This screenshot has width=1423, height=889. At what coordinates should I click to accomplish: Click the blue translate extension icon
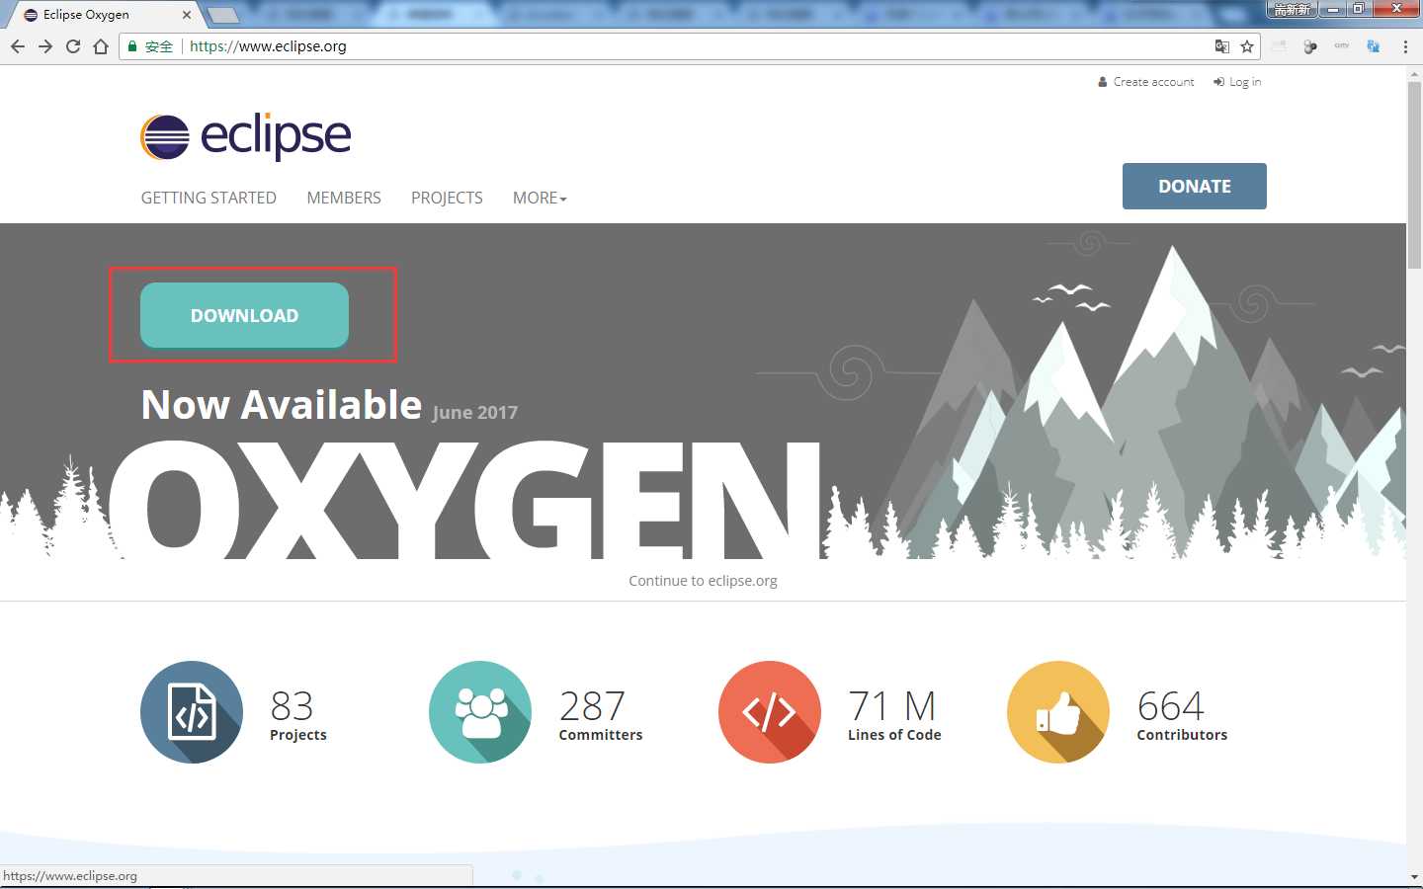(x=1373, y=46)
